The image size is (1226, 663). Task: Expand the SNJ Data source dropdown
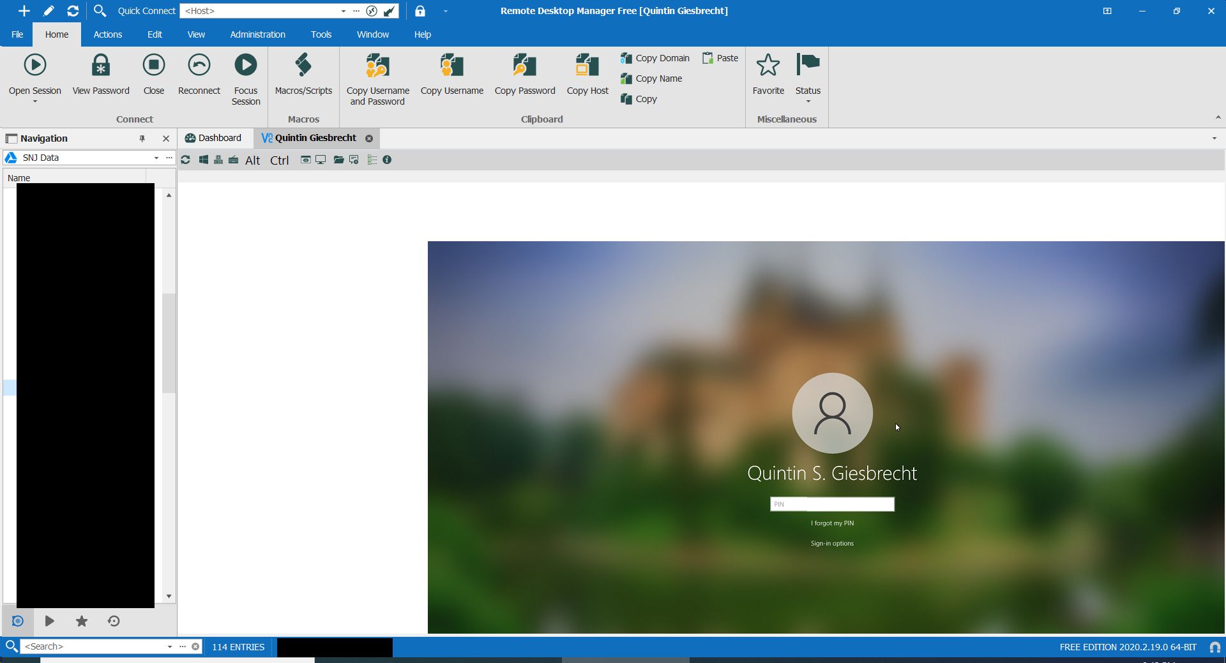click(156, 158)
